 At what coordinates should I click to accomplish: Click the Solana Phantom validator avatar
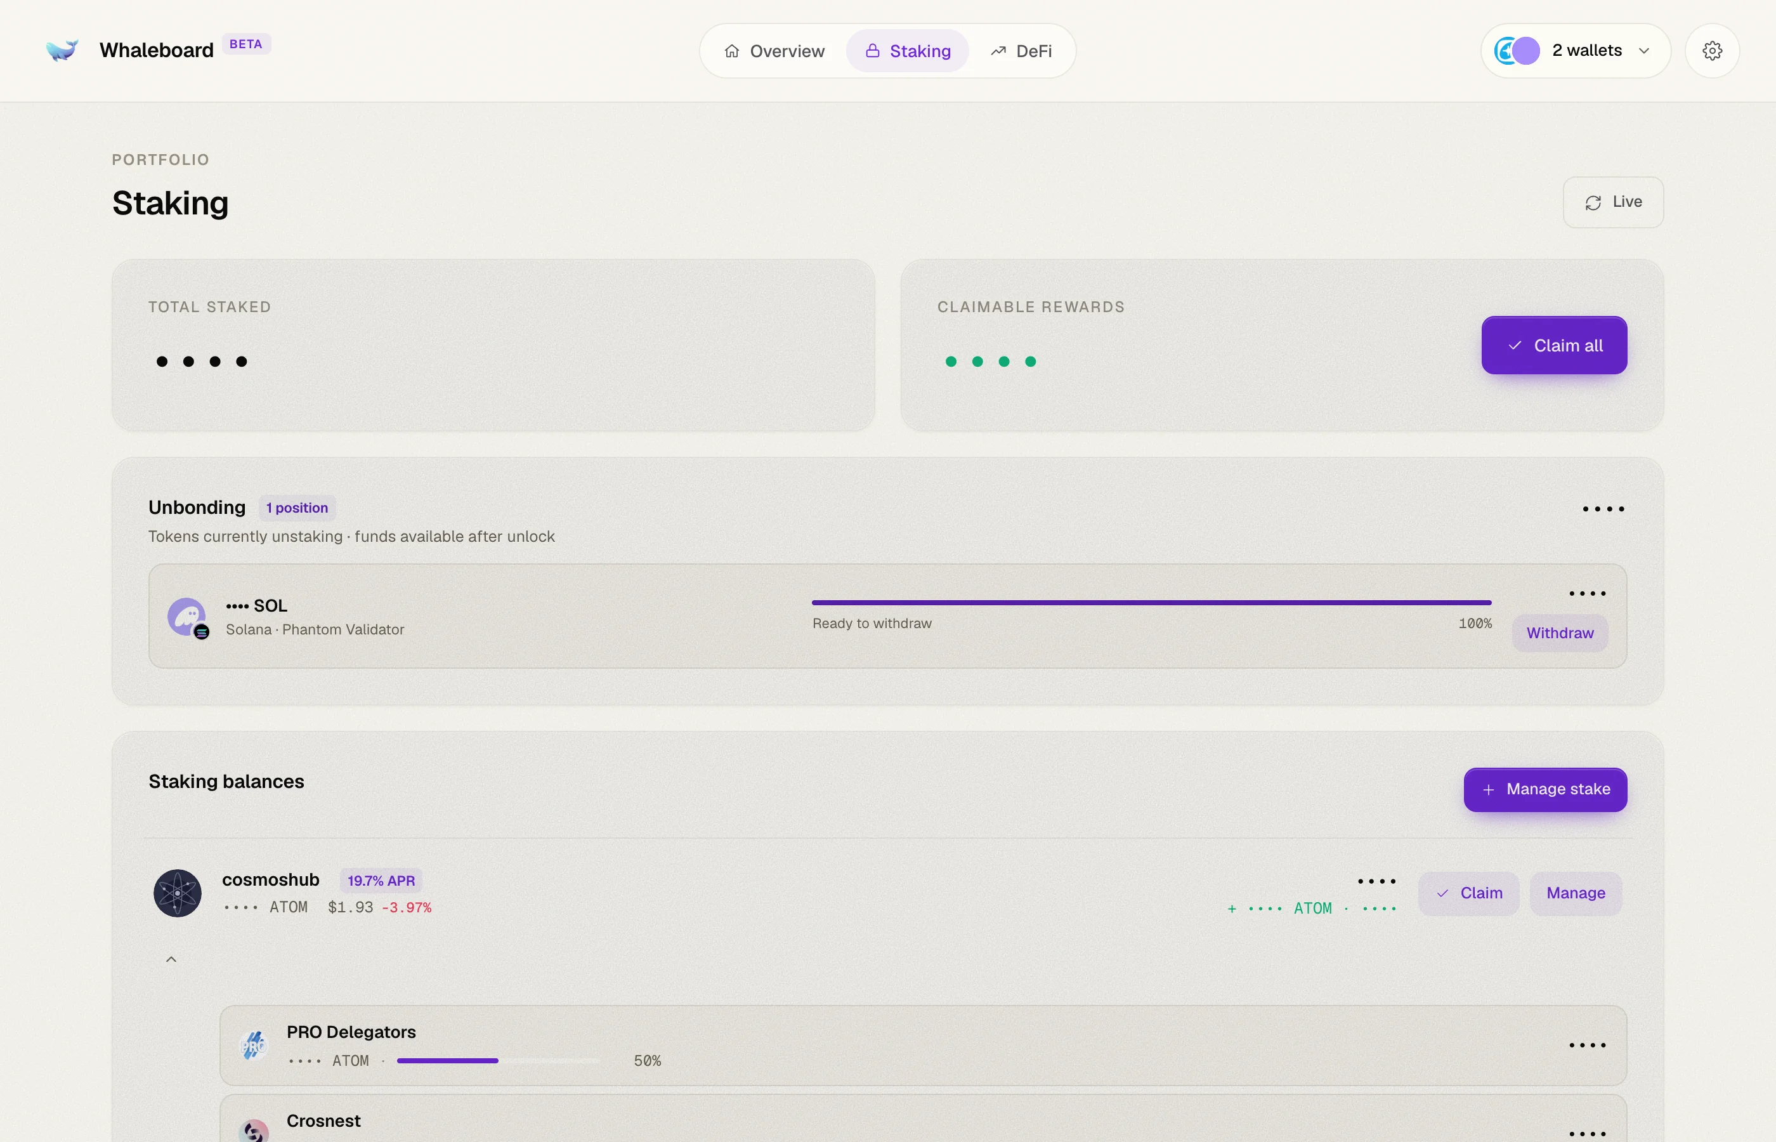point(188,618)
